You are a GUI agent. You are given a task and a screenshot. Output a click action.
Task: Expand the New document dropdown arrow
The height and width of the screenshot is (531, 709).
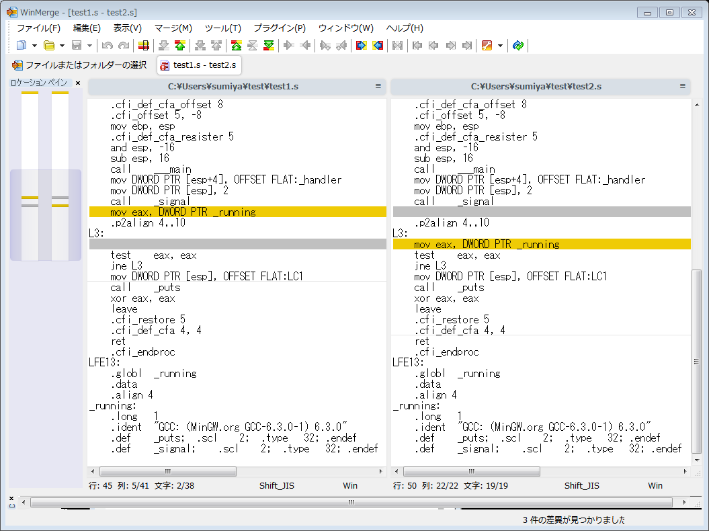pyautogui.click(x=34, y=45)
